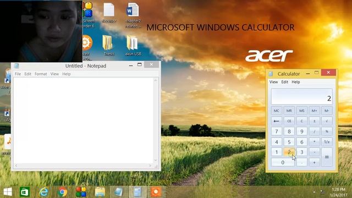This screenshot has width=352, height=198.
Task: Click the plus-minus sign button in Calculator
Action: (x=314, y=121)
